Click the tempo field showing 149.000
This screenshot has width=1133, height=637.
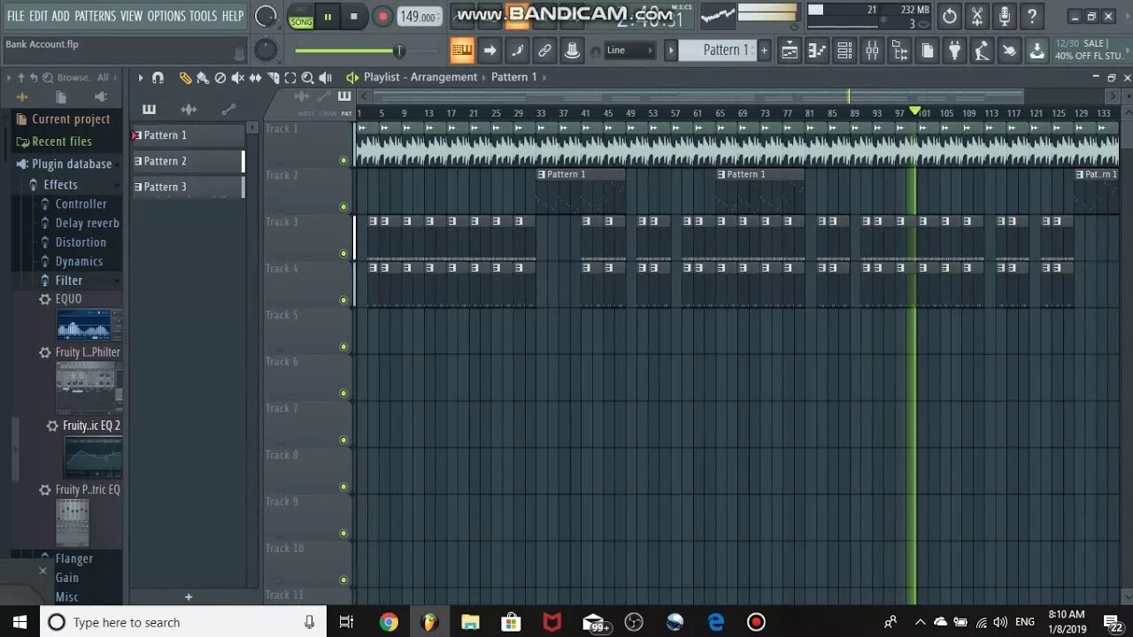tap(419, 16)
